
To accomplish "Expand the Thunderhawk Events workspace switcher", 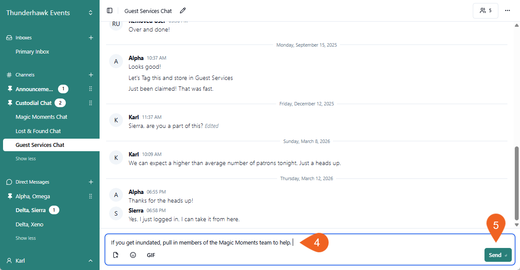I will pyautogui.click(x=90, y=13).
